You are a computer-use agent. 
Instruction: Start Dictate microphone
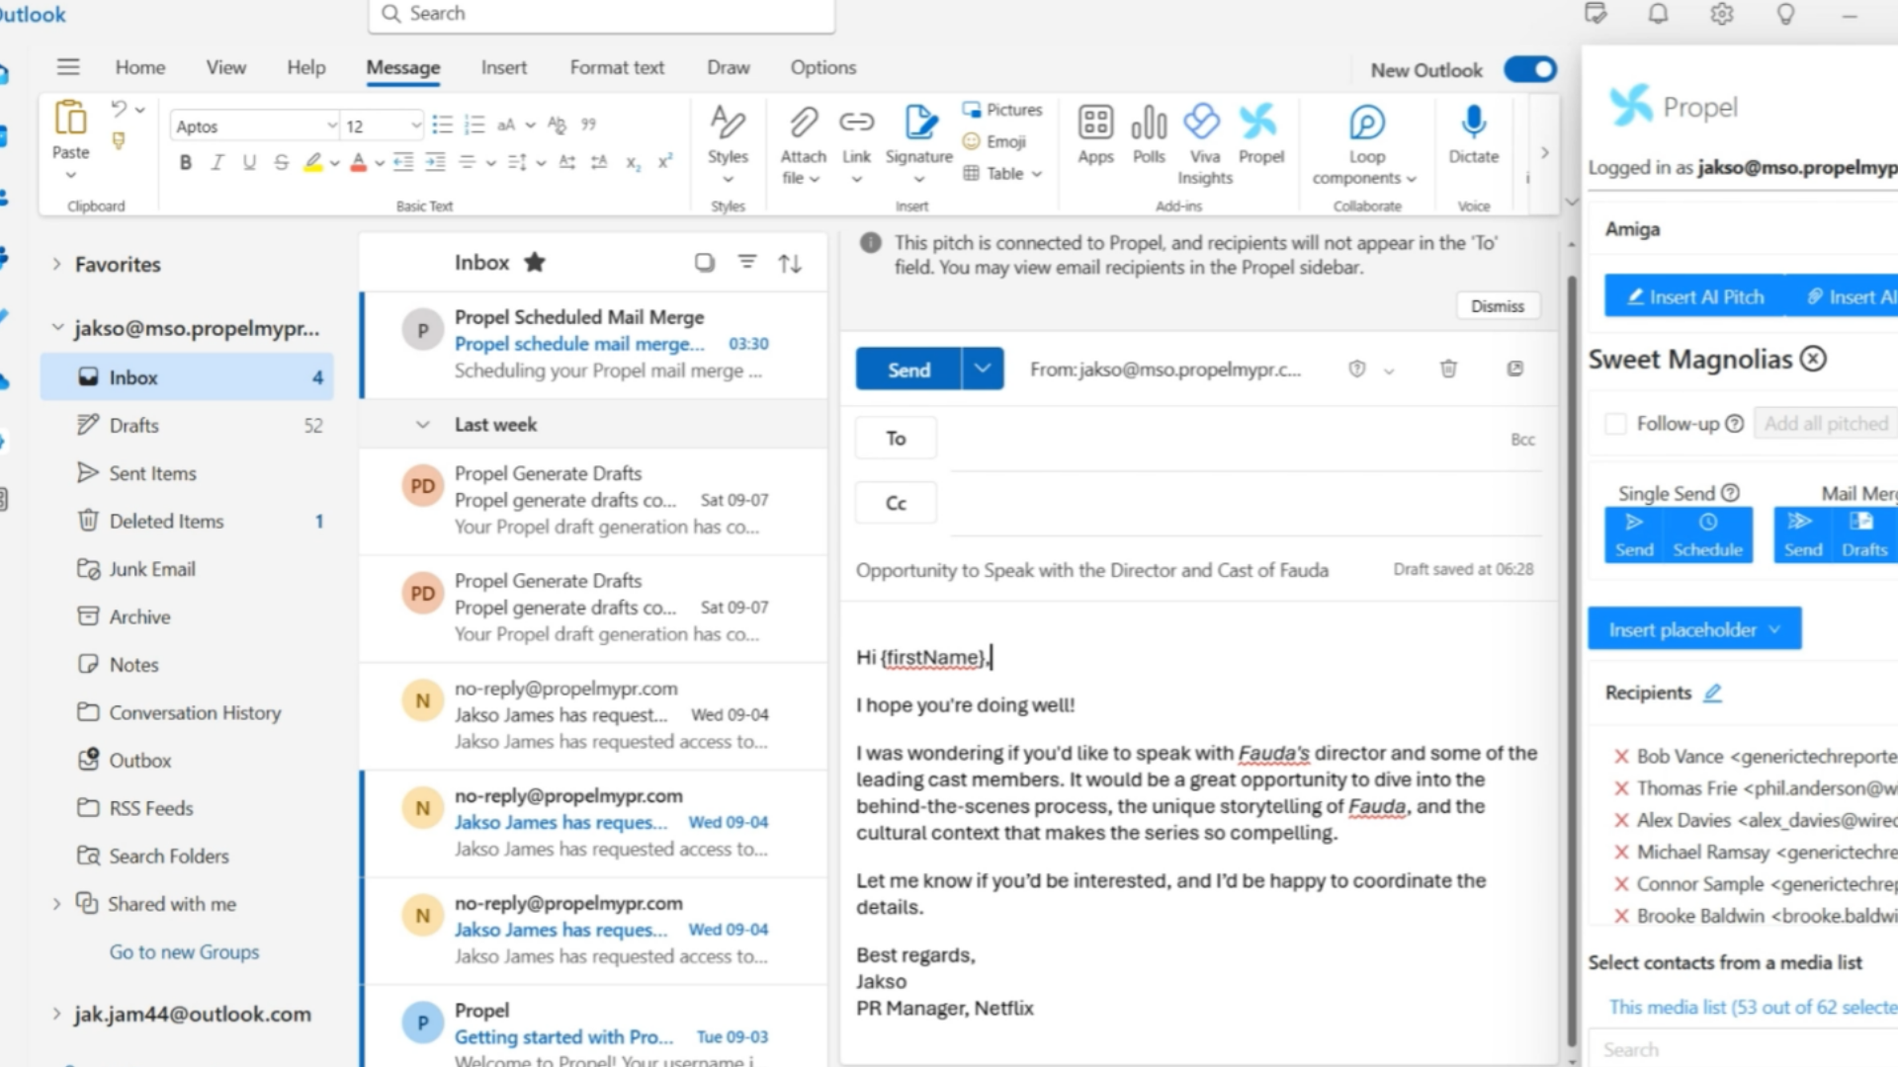coord(1473,123)
